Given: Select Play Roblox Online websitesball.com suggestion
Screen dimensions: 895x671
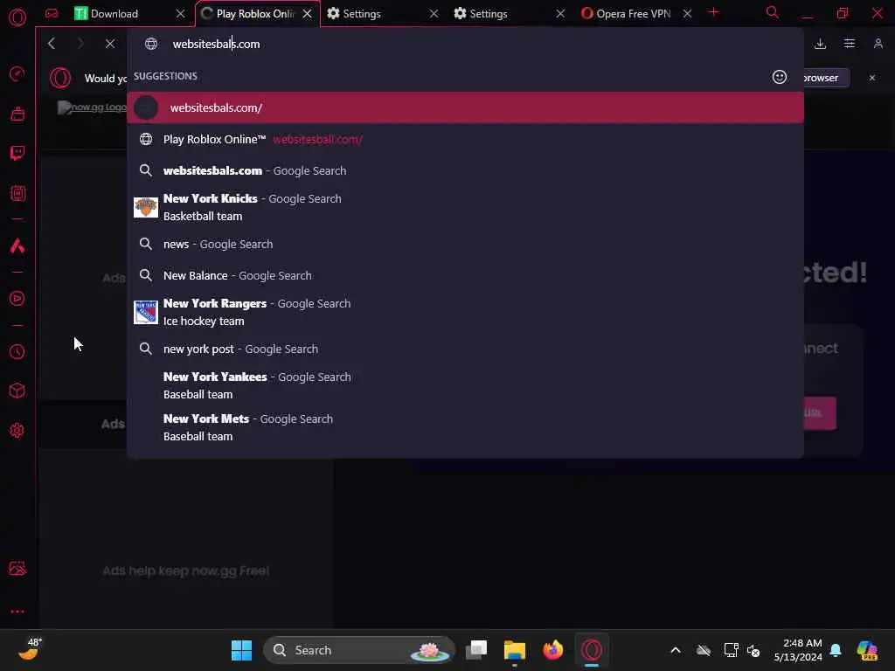Looking at the screenshot, I should [465, 139].
